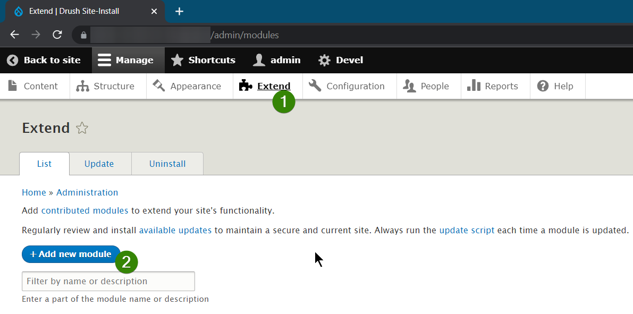Switch to the Update tab
The height and width of the screenshot is (314, 633).
pos(100,164)
